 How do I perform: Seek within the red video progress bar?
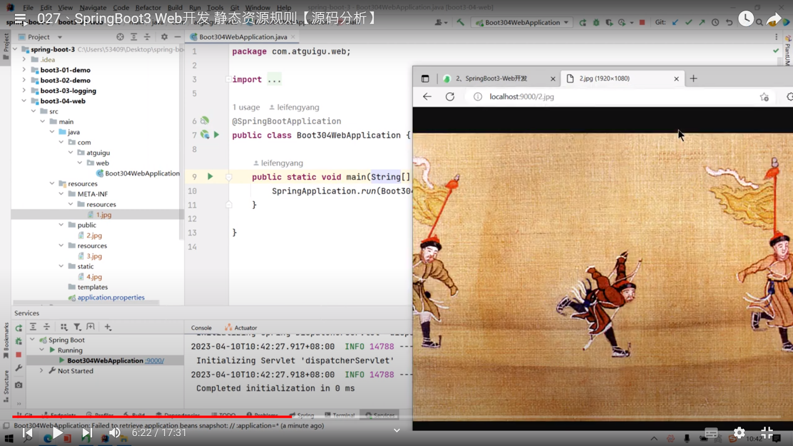152,417
